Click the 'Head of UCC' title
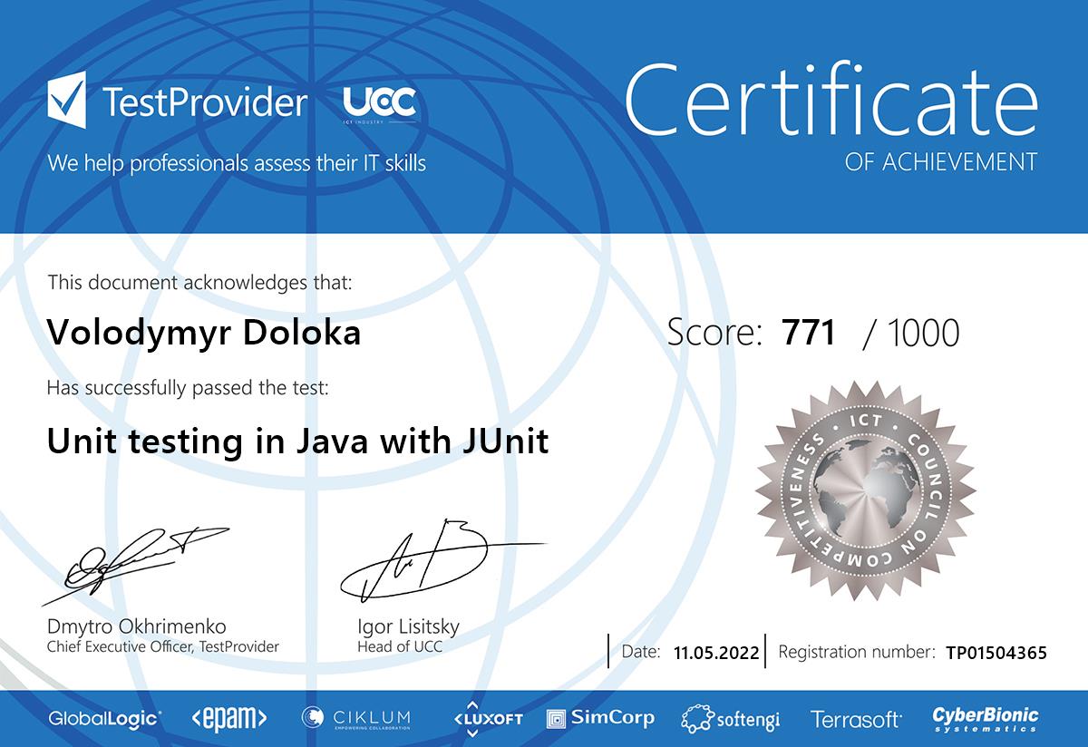Image resolution: width=1088 pixels, height=747 pixels. coord(400,646)
